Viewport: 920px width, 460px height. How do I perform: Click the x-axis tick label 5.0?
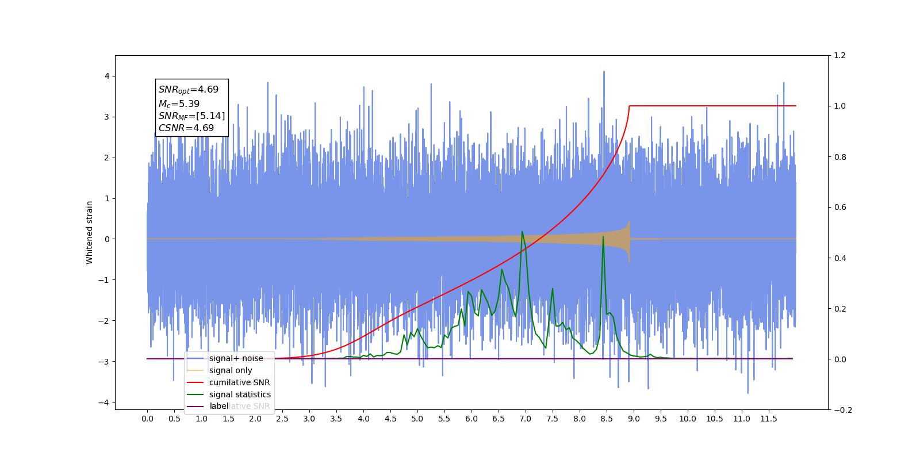pyautogui.click(x=417, y=419)
